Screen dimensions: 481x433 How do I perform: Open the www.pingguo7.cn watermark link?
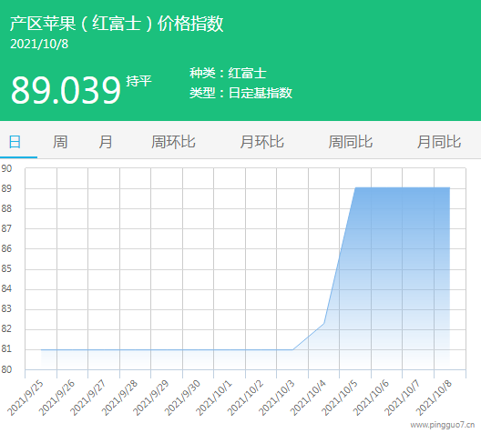(x=443, y=425)
